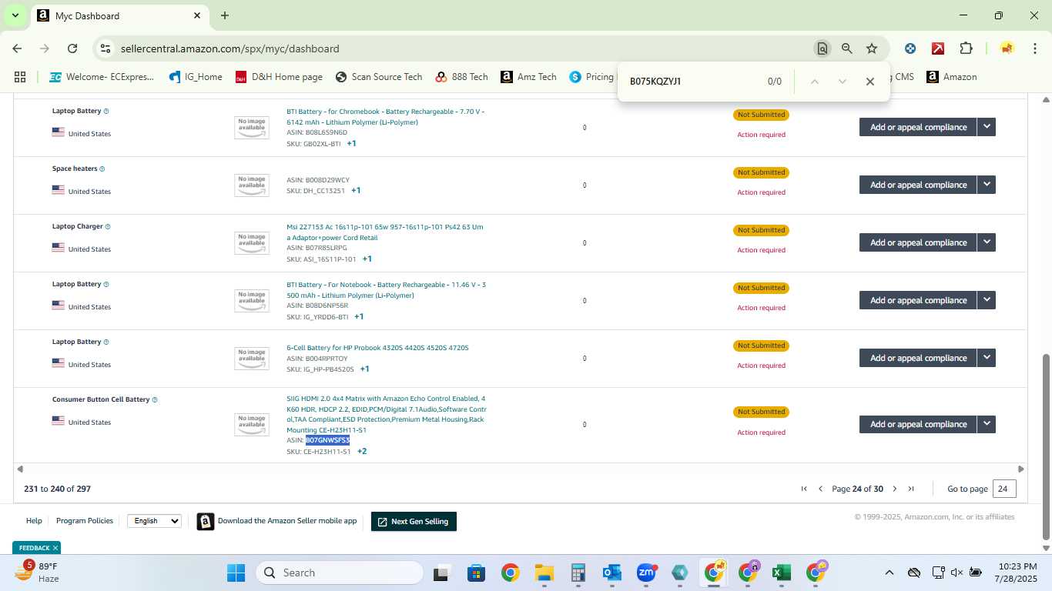The width and height of the screenshot is (1052, 591).
Task: Open the bookmark apps grid icon
Action: (x=20, y=77)
